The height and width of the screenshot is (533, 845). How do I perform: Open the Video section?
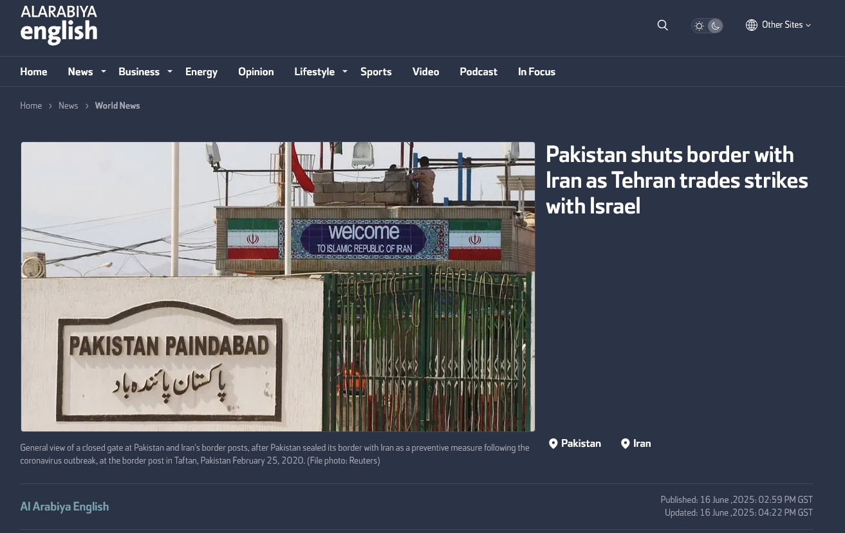click(426, 72)
